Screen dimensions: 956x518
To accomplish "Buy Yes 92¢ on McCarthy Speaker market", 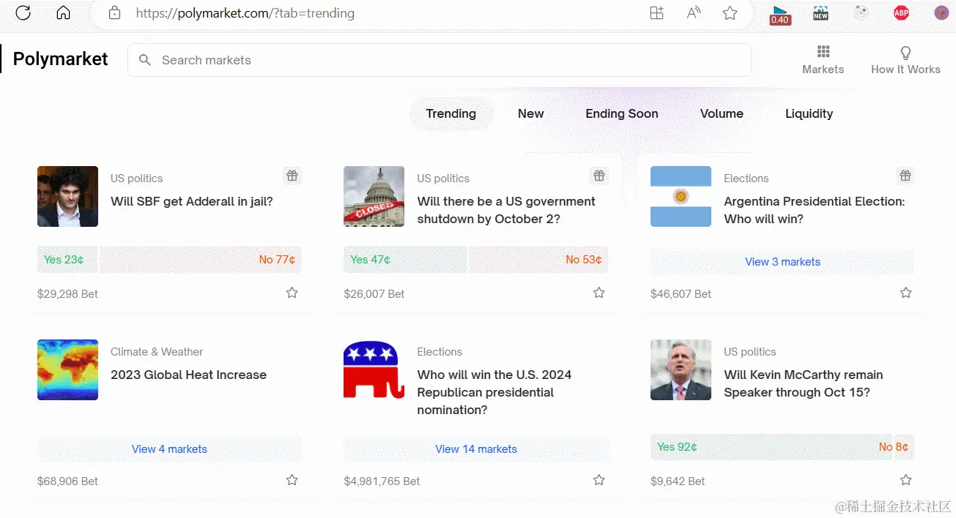I will click(x=771, y=447).
